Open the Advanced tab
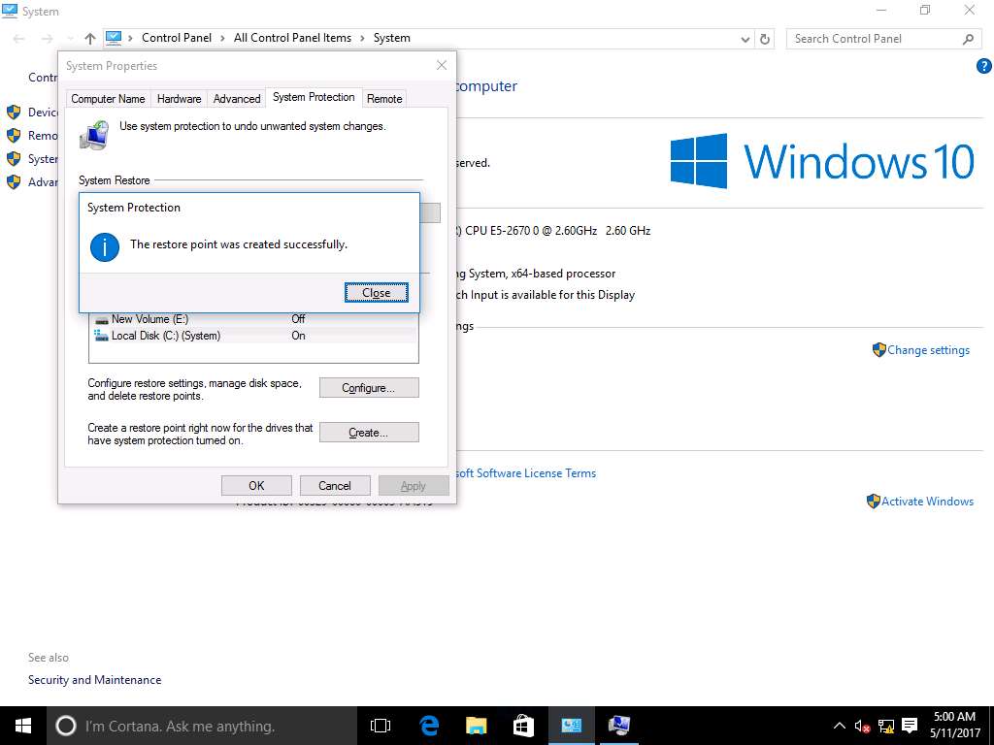The width and height of the screenshot is (994, 745). tap(237, 99)
